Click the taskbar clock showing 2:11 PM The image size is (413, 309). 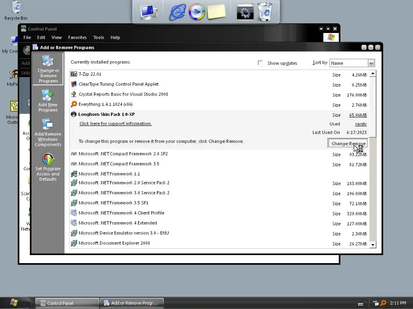click(x=398, y=303)
